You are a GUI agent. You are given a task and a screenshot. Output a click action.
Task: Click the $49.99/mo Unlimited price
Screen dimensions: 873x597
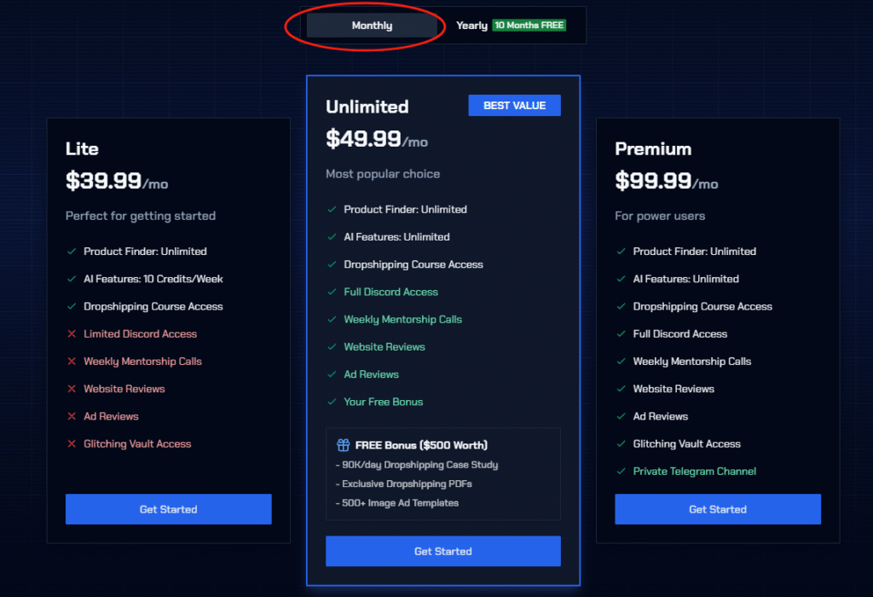click(376, 139)
